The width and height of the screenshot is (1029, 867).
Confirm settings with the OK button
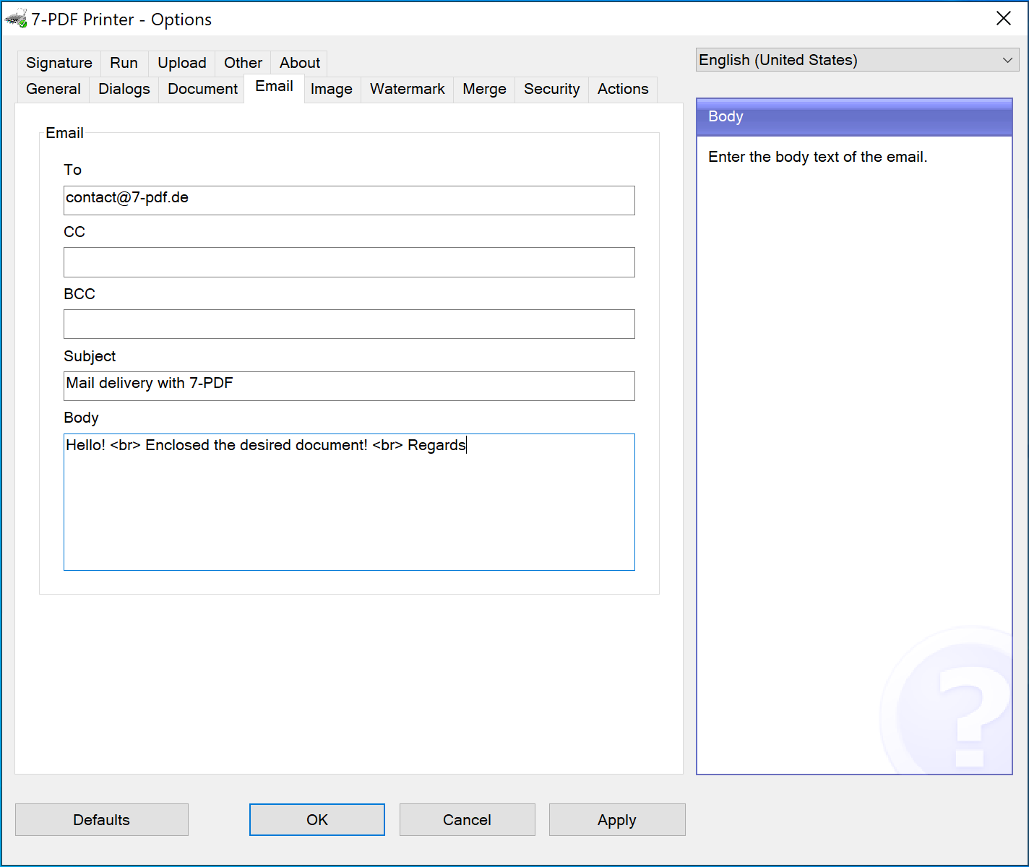pyautogui.click(x=317, y=820)
